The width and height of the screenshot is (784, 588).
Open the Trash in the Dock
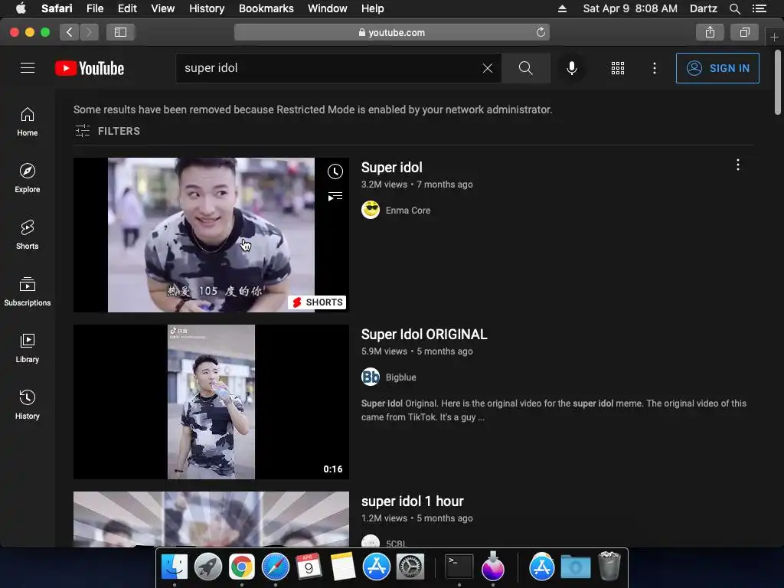tap(609, 566)
